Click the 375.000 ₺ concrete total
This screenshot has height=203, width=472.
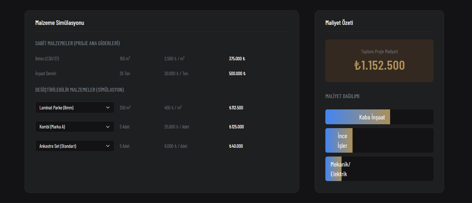[x=237, y=59]
